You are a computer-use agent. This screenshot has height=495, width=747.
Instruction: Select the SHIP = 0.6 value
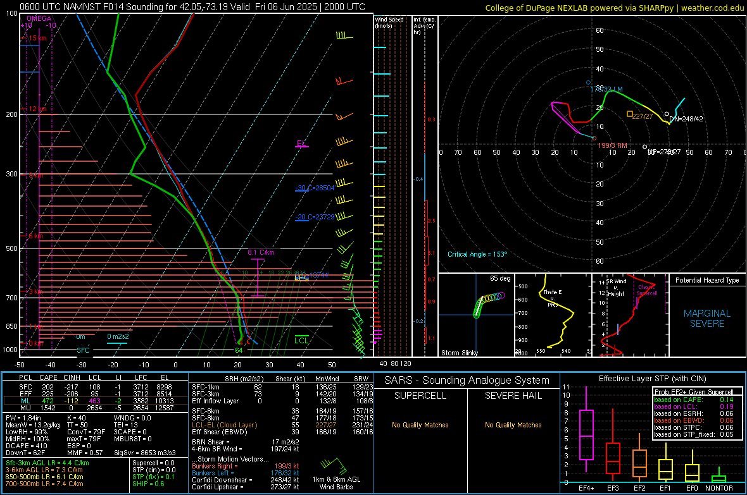[x=148, y=484]
